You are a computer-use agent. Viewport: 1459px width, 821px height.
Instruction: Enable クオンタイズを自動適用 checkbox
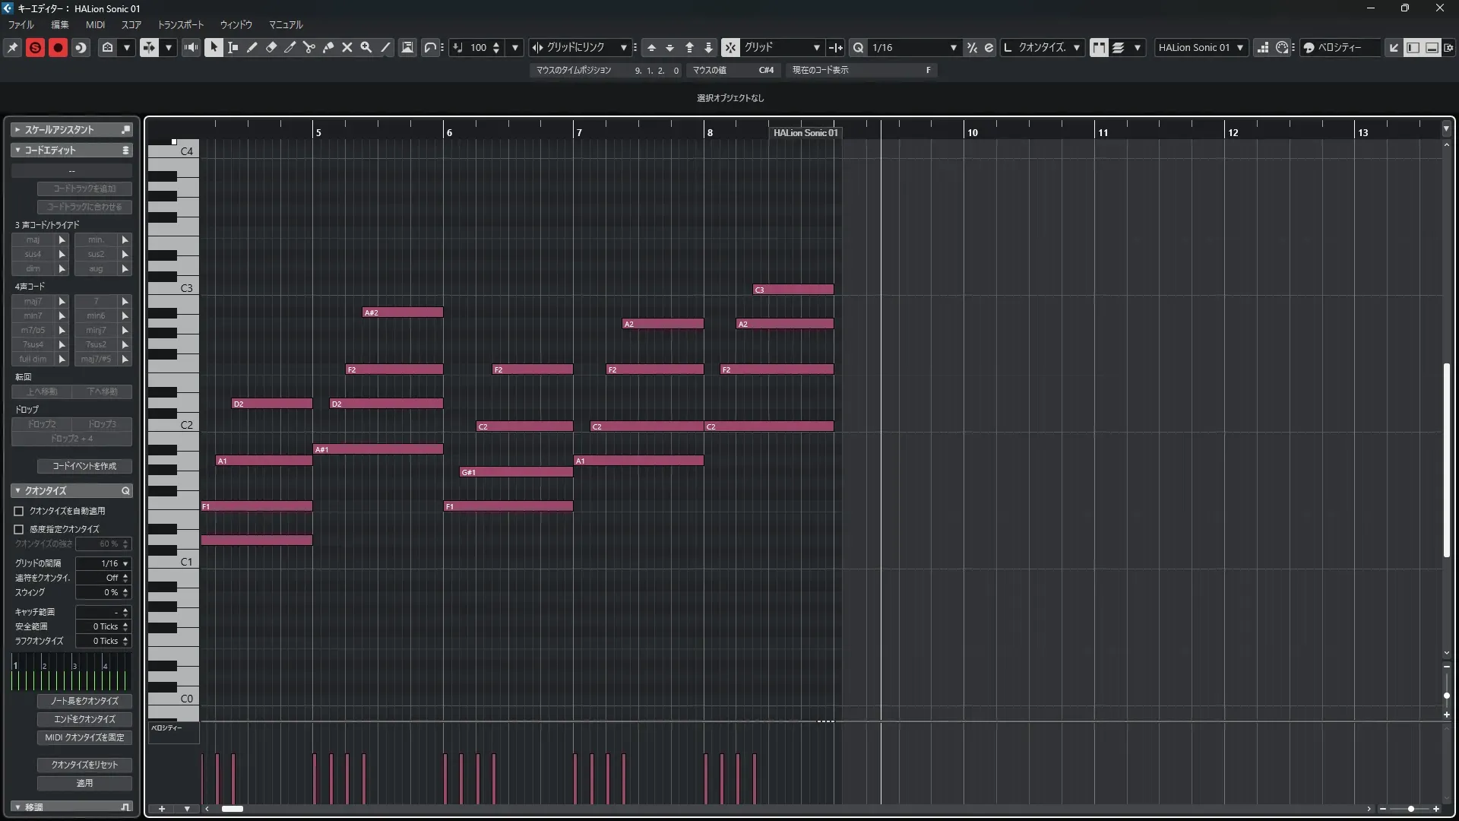[19, 511]
